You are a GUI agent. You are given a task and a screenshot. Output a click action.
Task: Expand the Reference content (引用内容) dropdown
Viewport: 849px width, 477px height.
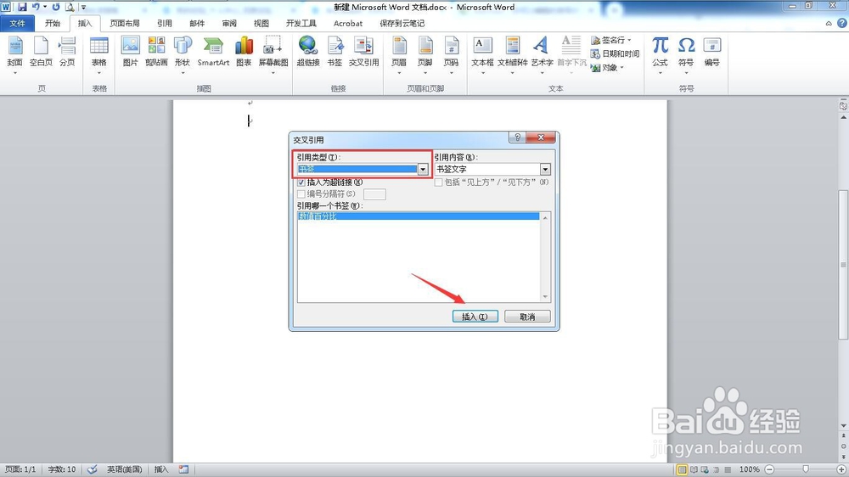(545, 169)
